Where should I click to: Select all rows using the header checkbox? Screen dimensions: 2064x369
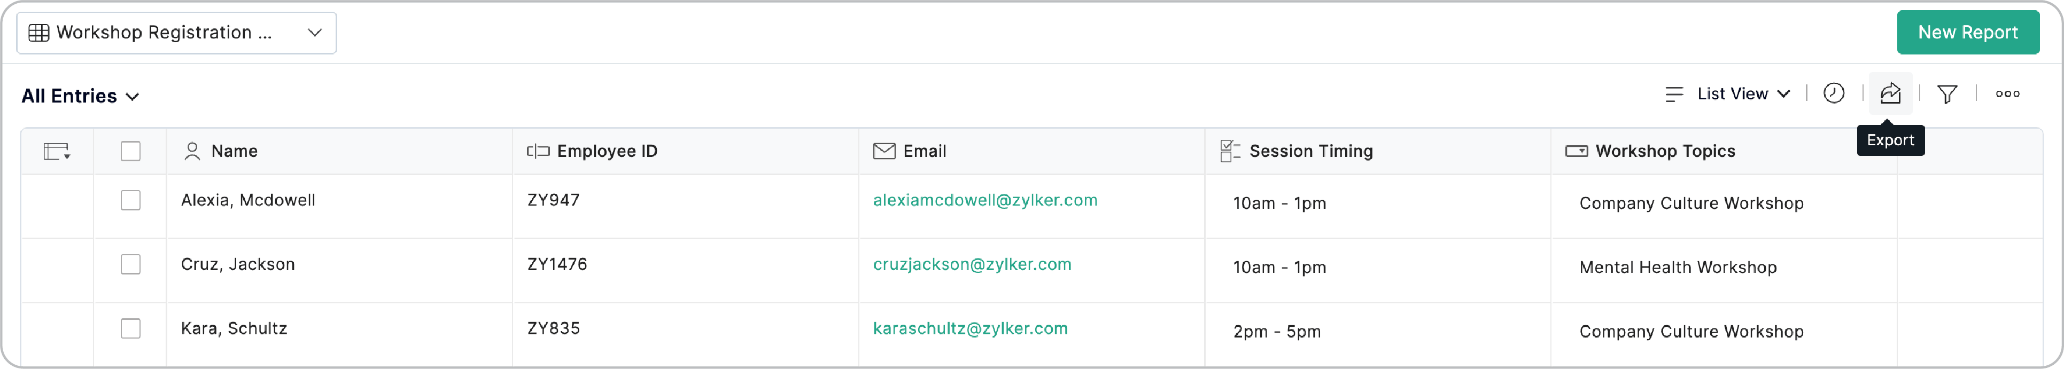coord(130,151)
